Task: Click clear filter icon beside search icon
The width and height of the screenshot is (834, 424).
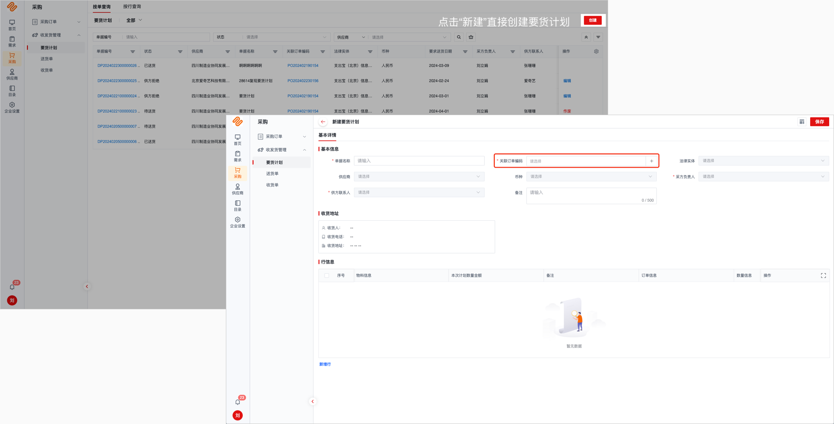Action: tap(471, 37)
